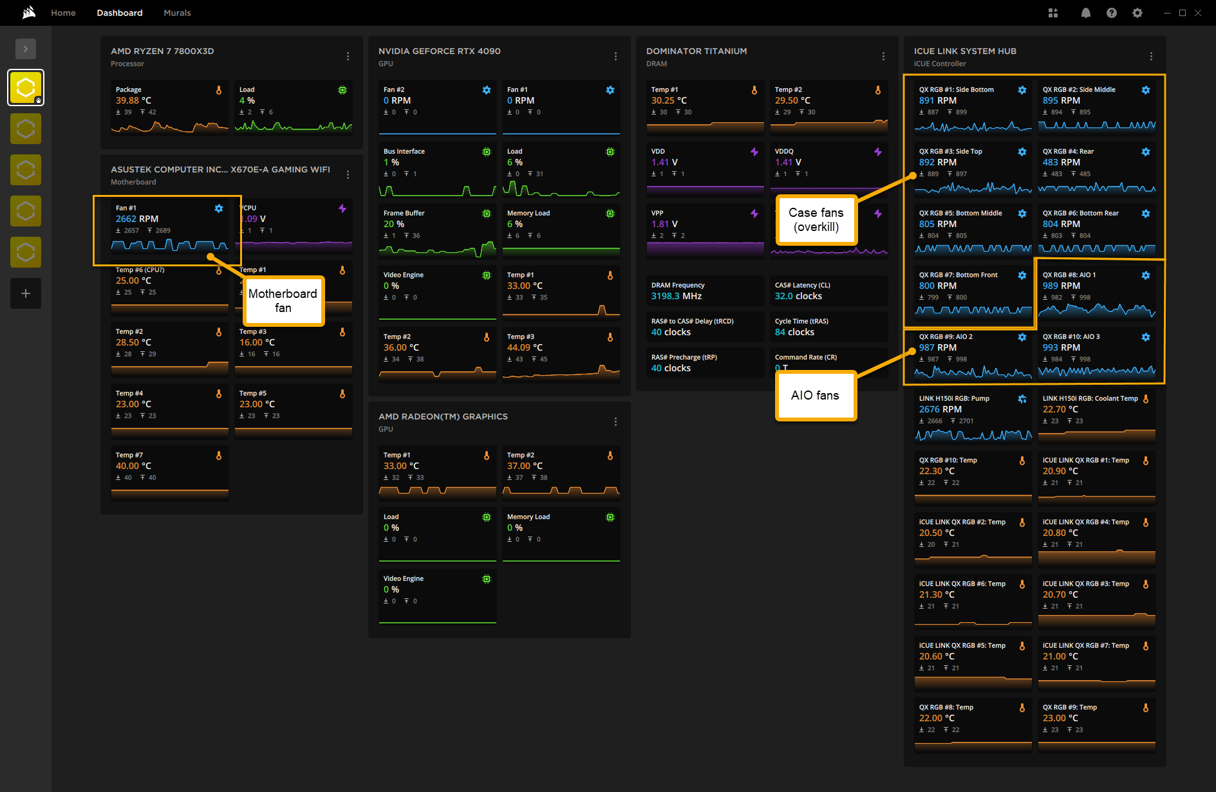Click the fan icon on GPU Fan #2 tile

pos(487,90)
